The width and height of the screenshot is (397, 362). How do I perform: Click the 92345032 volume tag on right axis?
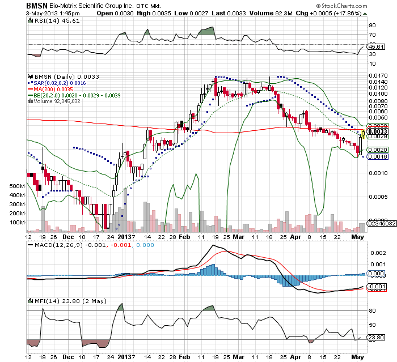(382, 224)
